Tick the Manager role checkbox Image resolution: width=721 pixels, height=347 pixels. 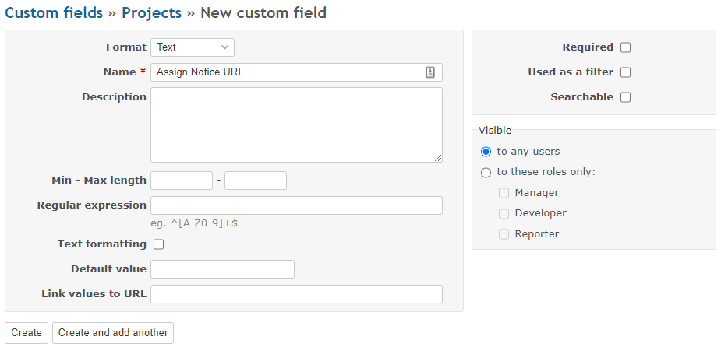(504, 193)
